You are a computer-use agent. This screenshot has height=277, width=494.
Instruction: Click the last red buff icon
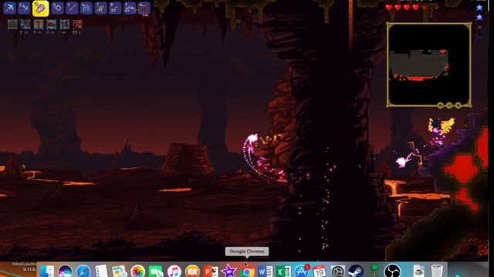tap(77, 24)
